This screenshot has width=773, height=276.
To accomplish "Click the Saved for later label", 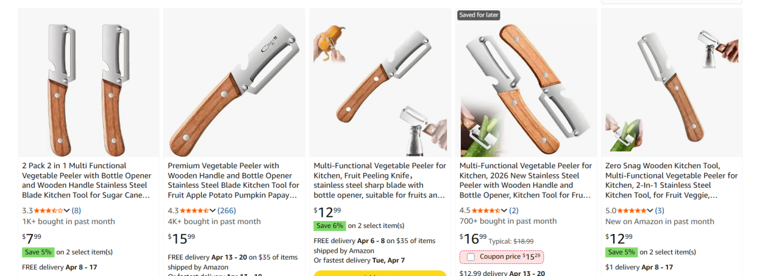I will pos(479,15).
